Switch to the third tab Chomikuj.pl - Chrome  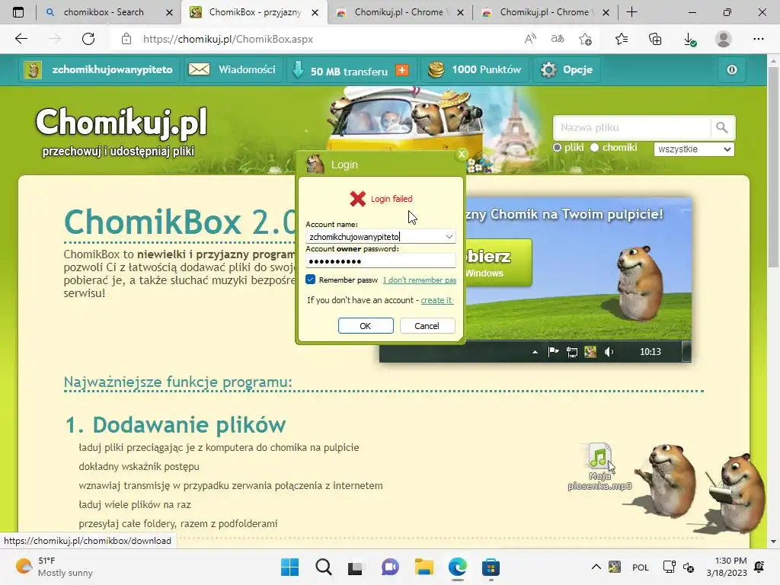398,12
